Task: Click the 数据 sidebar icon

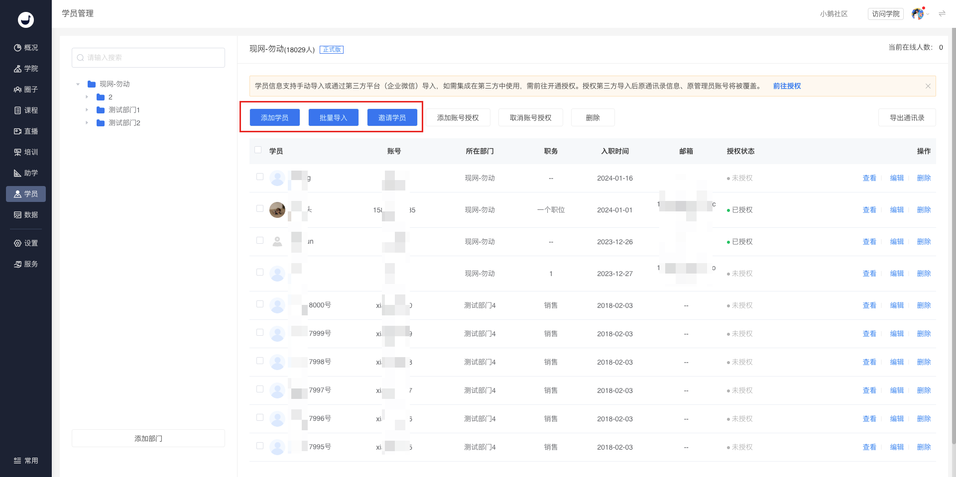Action: coord(18,215)
